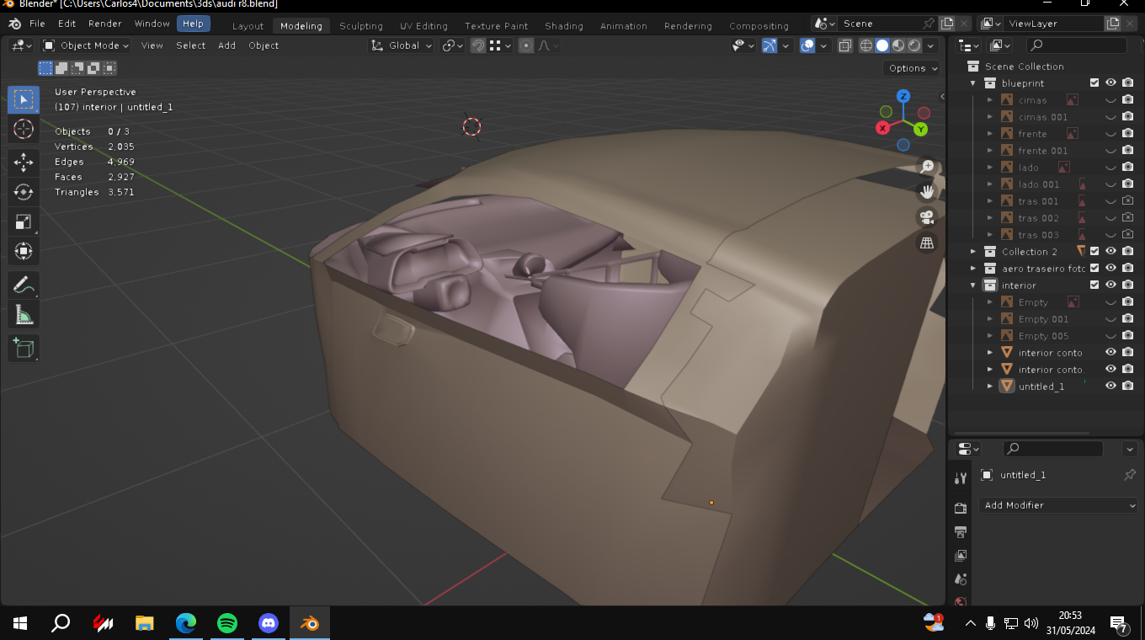Viewport: 1145px width, 640px height.
Task: Open Discord from the taskbar
Action: point(269,623)
